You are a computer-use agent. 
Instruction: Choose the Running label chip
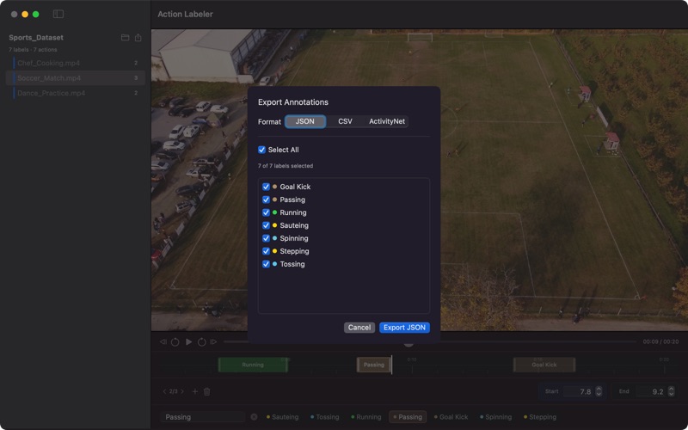(x=366, y=417)
